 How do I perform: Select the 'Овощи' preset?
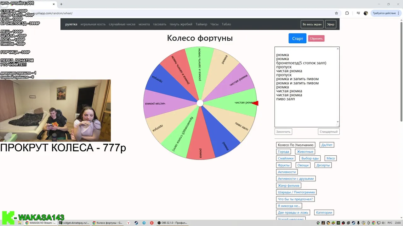[x=303, y=165]
